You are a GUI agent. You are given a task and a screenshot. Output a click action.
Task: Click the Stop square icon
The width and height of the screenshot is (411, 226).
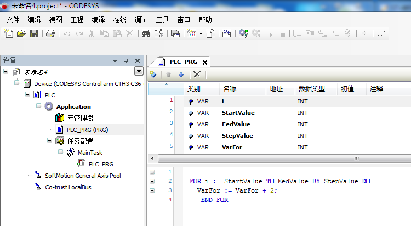[283, 35]
